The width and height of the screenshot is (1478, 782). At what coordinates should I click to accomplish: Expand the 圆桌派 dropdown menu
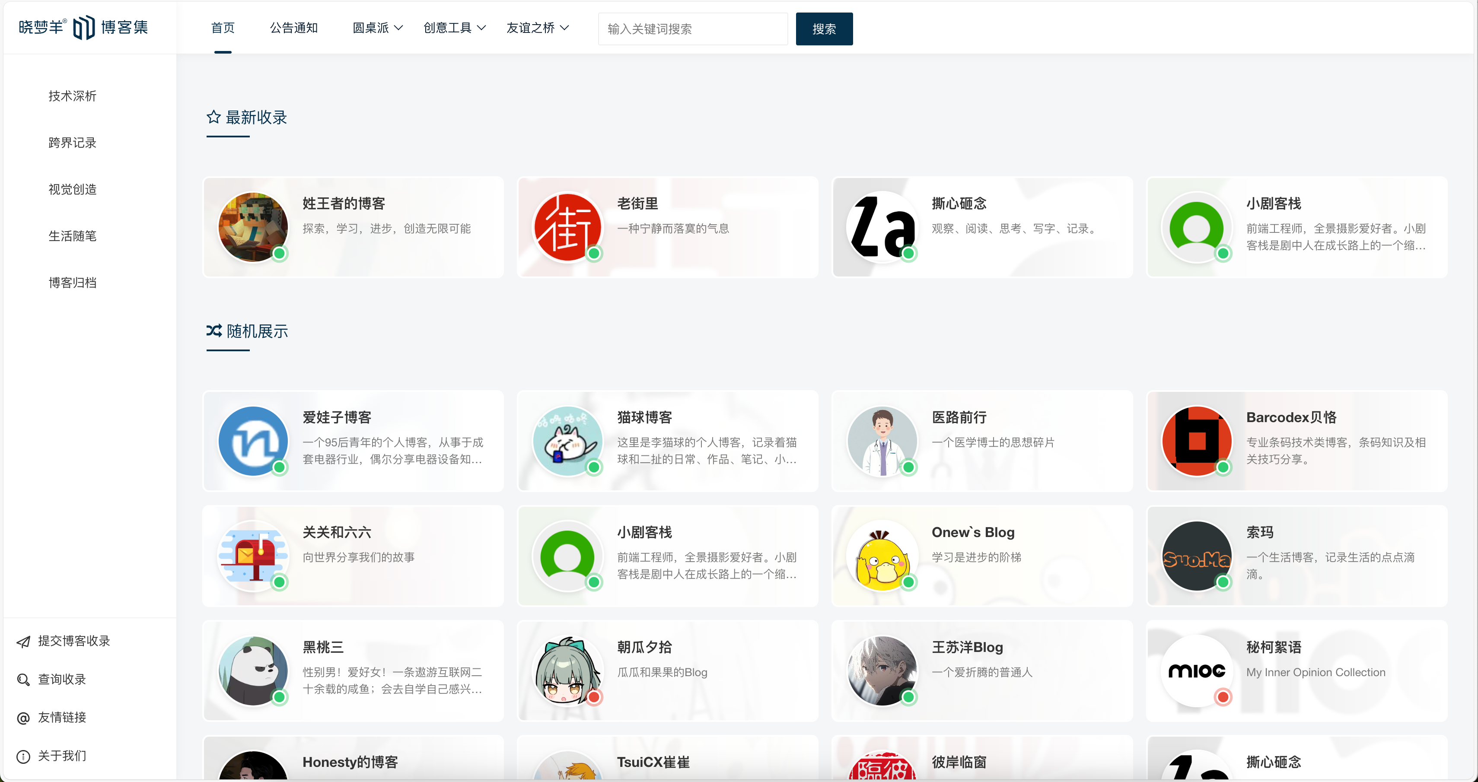pos(377,28)
